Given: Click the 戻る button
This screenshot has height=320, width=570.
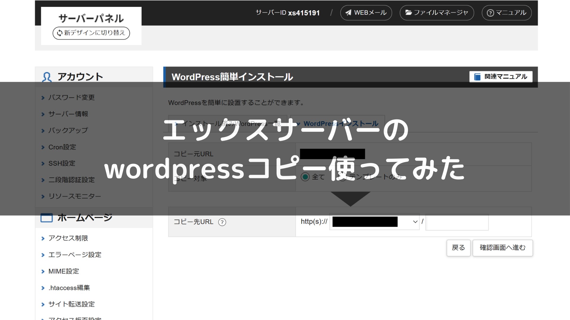Looking at the screenshot, I should (458, 248).
